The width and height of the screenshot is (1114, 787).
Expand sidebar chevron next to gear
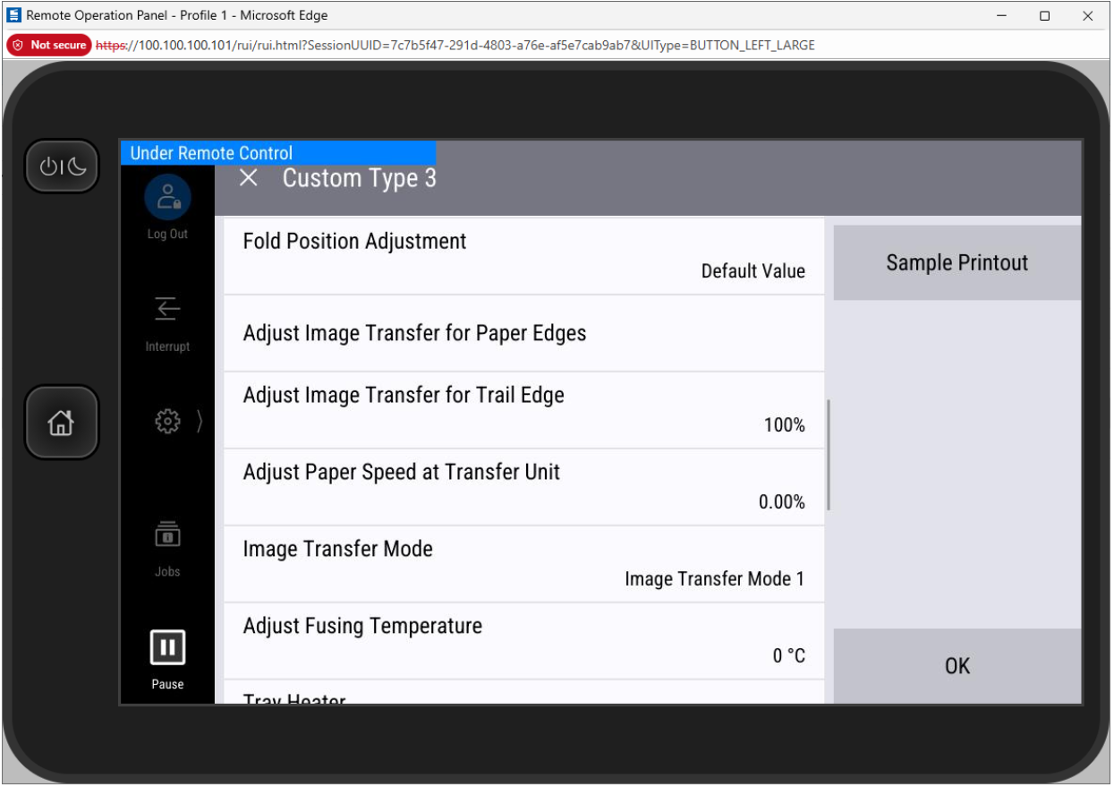(199, 421)
